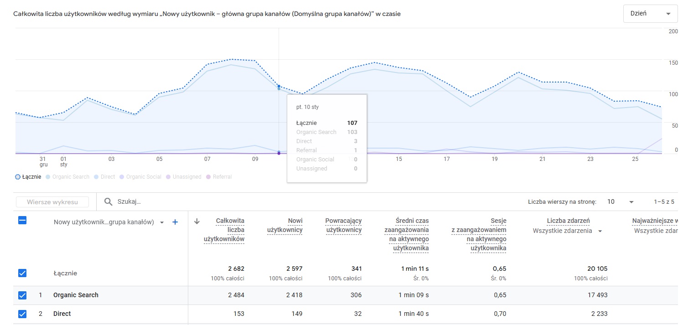Screen dimensions: 688x325
Task: Toggle Direct series in chart legend
Action: [104, 177]
